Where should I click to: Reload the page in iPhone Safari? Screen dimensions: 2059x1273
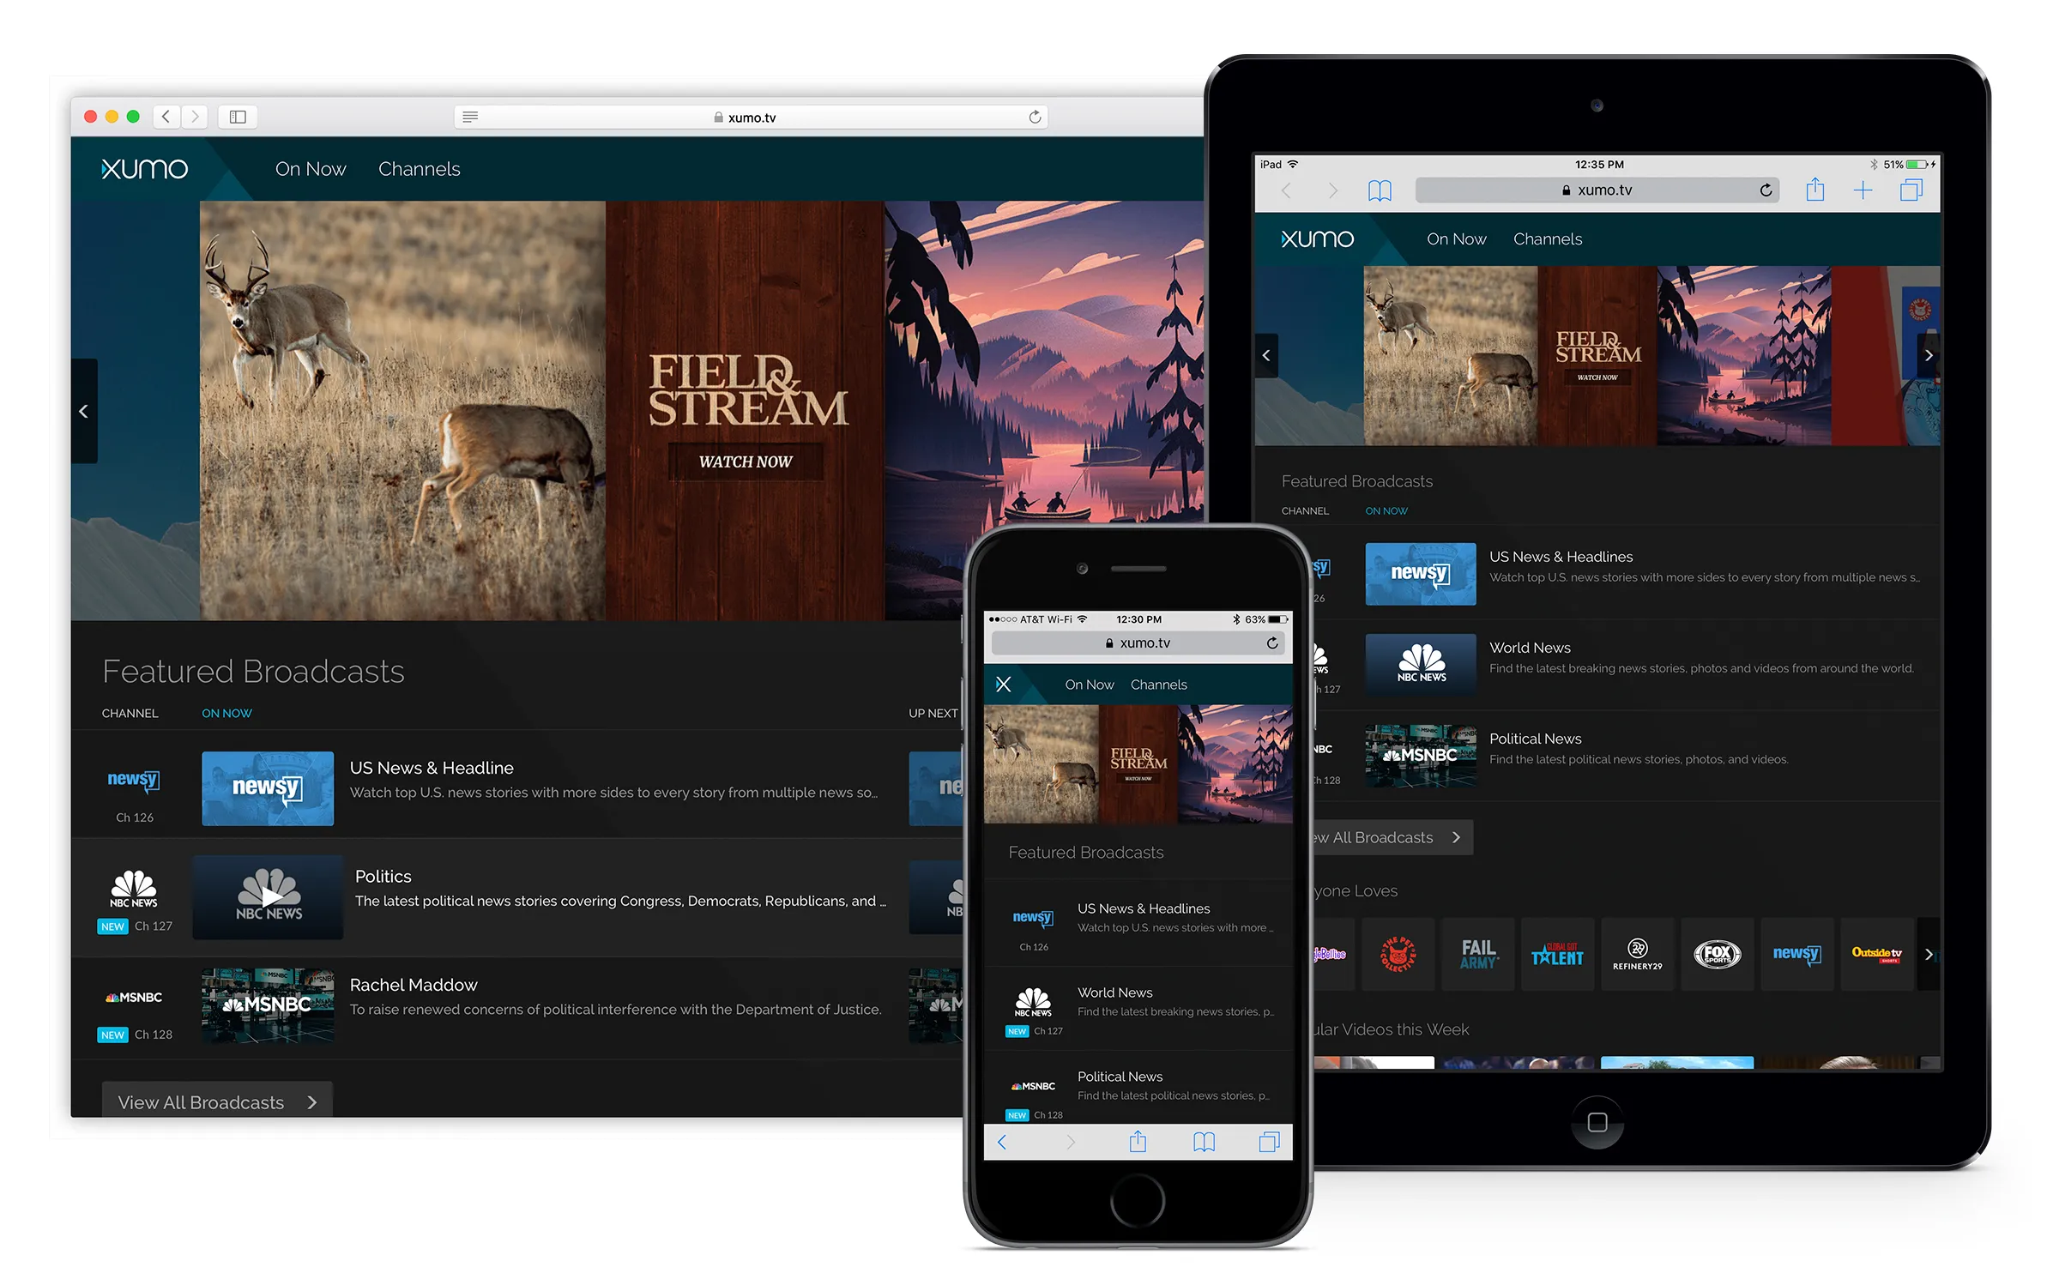coord(1272,643)
